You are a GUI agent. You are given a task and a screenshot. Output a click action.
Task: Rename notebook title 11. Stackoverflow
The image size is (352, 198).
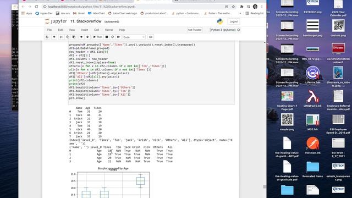(x=86, y=21)
